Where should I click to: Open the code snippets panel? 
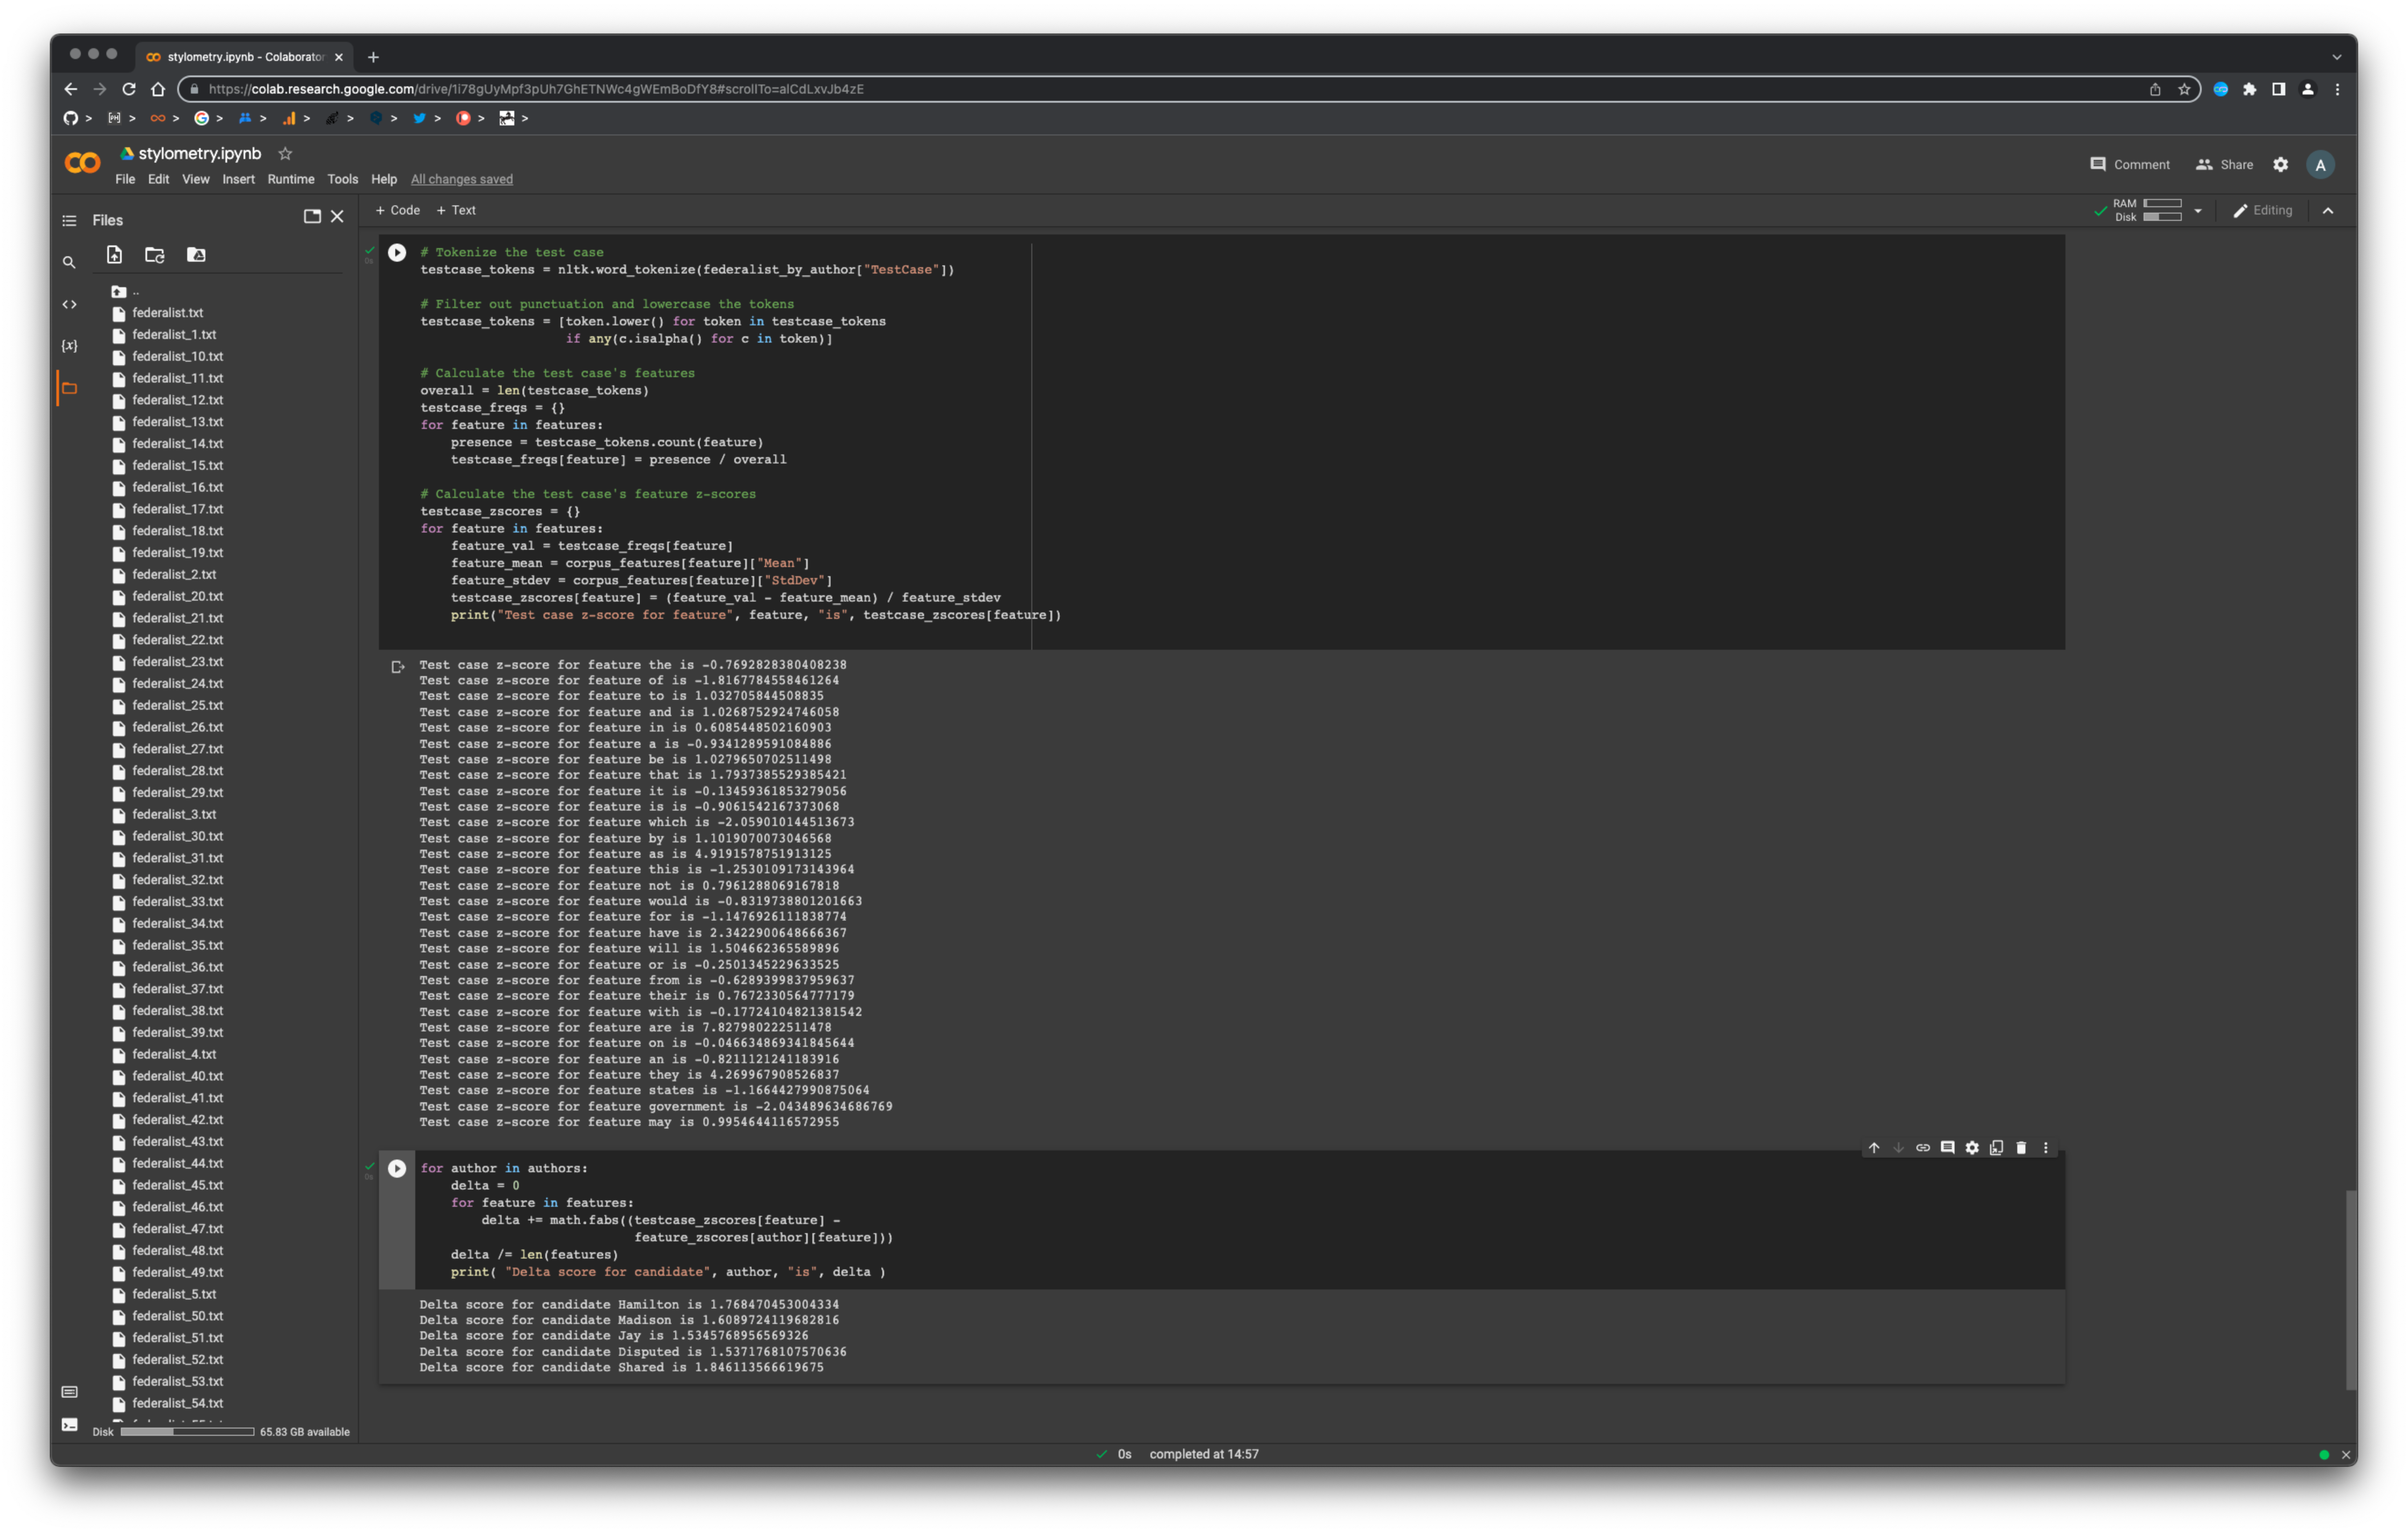click(69, 303)
